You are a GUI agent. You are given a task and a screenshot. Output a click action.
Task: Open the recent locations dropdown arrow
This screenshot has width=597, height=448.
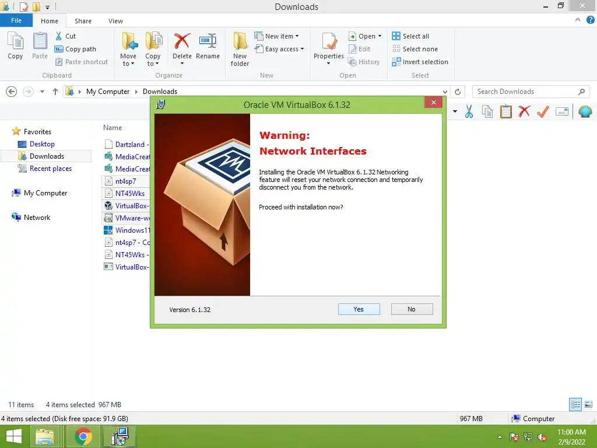click(42, 92)
